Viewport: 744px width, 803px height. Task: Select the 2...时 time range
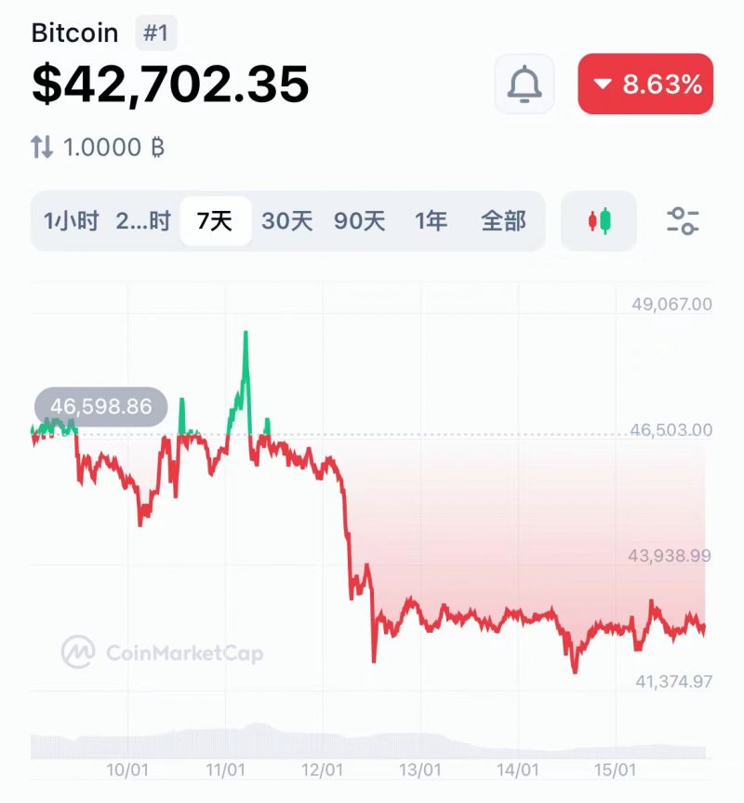pos(143,221)
